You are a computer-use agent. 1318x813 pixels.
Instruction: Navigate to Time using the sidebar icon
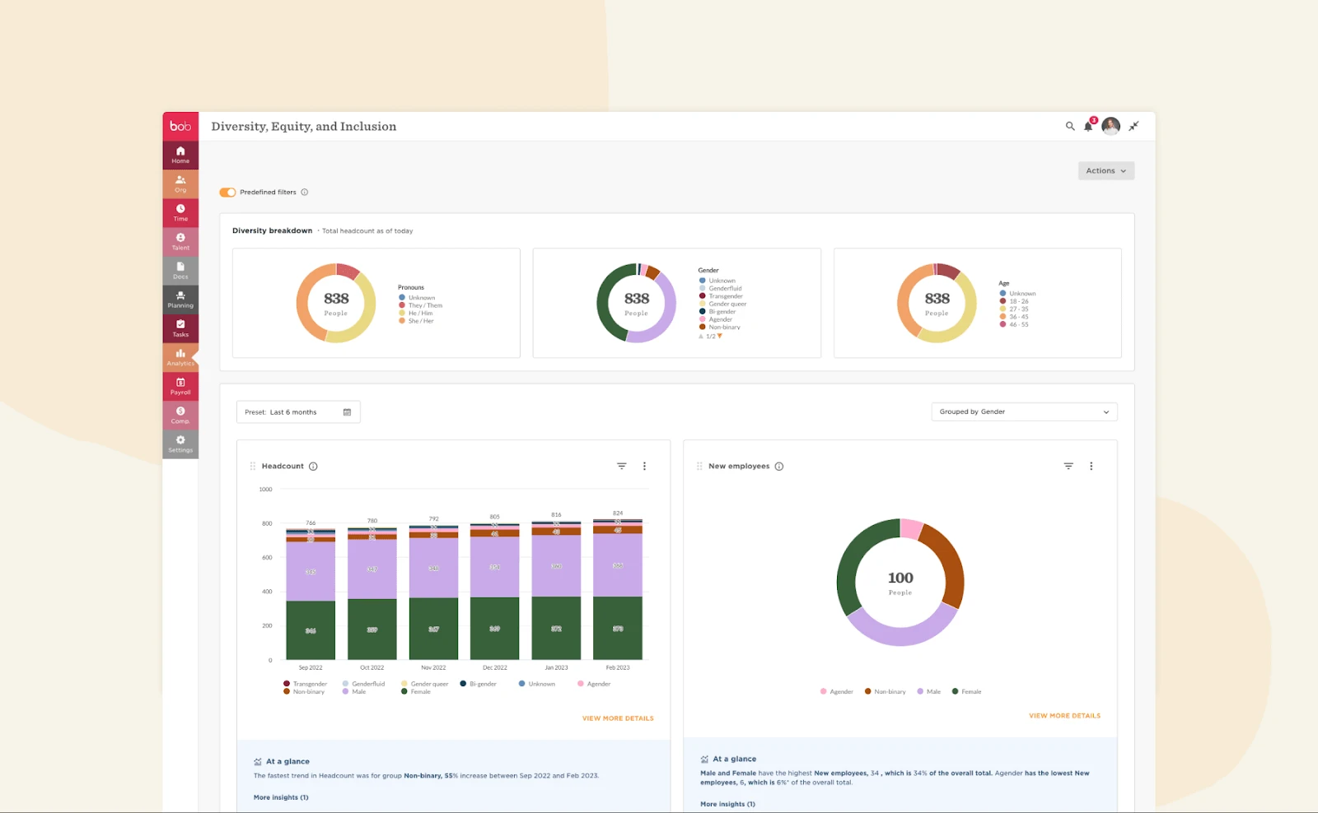tap(180, 212)
